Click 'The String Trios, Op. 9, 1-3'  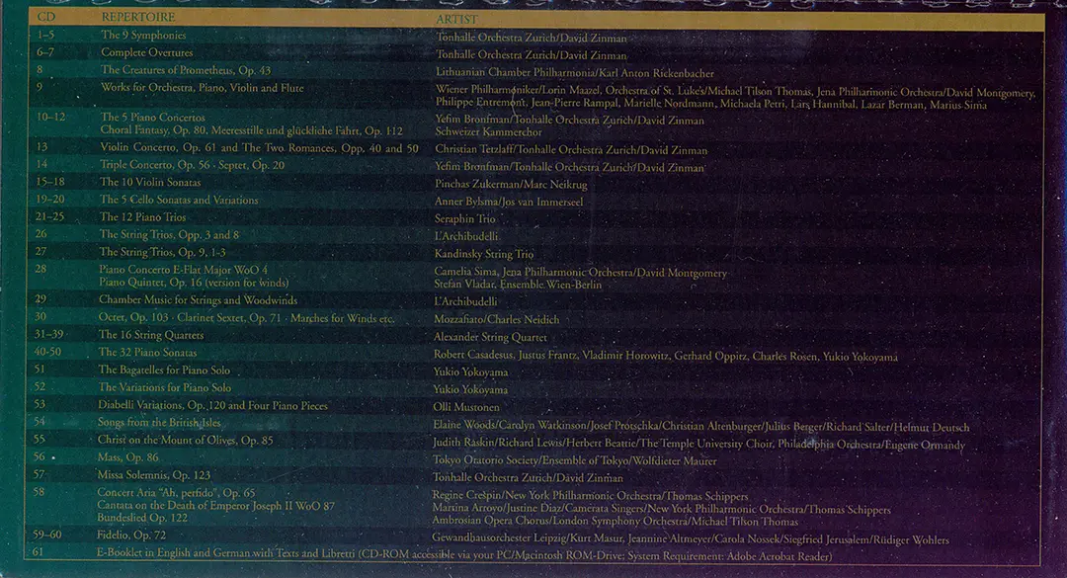163,253
